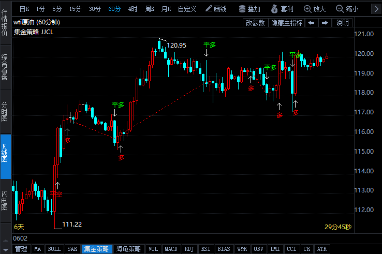
Task: Go to previous indicator with left arrow
Action: tap(311, 23)
